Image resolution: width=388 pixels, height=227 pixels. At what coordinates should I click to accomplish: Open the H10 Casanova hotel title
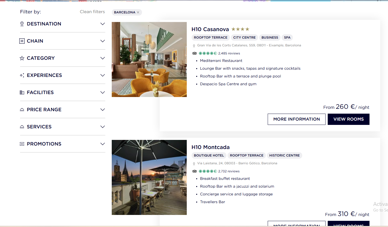pos(210,29)
